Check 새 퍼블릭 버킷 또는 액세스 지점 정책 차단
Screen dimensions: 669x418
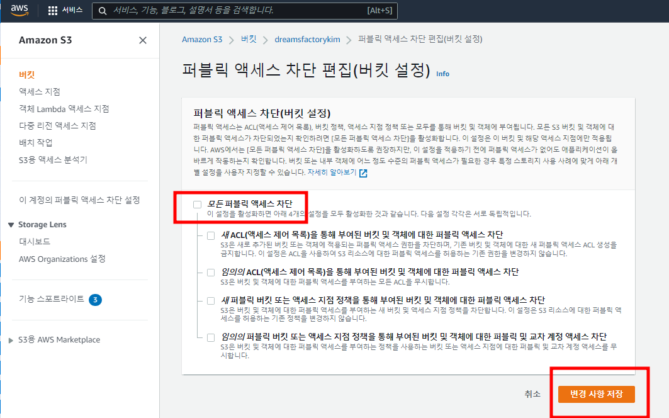[x=211, y=301]
